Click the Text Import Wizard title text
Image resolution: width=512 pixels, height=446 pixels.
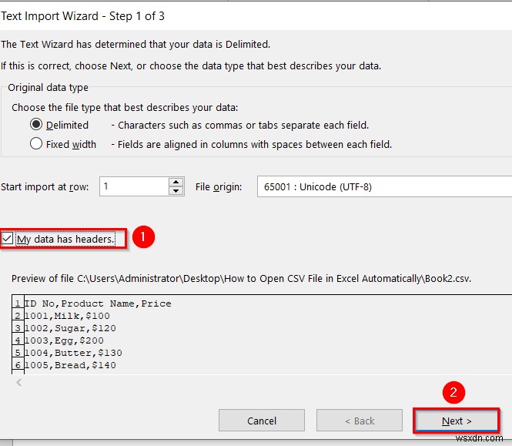click(x=82, y=16)
